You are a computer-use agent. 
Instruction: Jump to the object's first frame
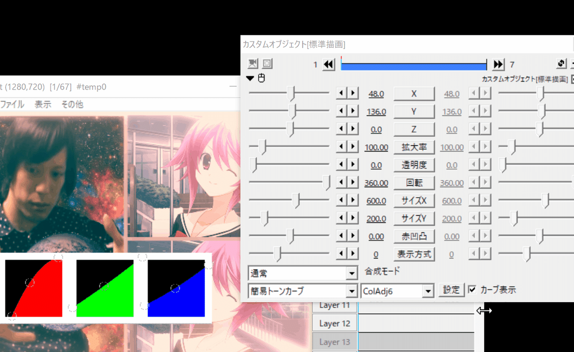(x=329, y=65)
